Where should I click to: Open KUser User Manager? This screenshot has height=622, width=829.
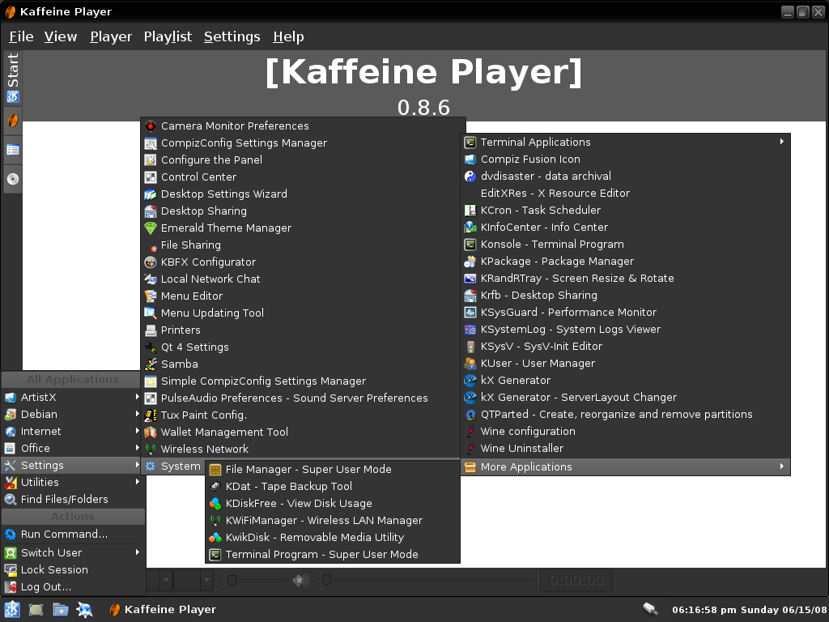(626, 364)
